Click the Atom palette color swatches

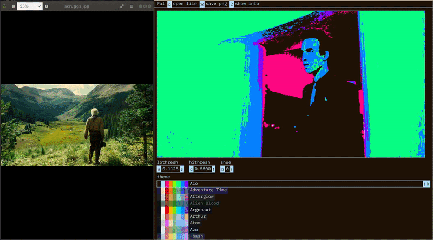(x=173, y=223)
